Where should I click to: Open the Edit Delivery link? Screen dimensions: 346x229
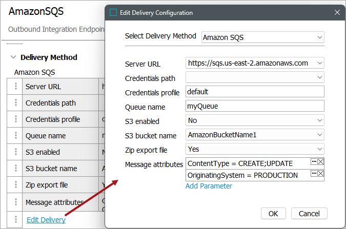[x=46, y=220]
